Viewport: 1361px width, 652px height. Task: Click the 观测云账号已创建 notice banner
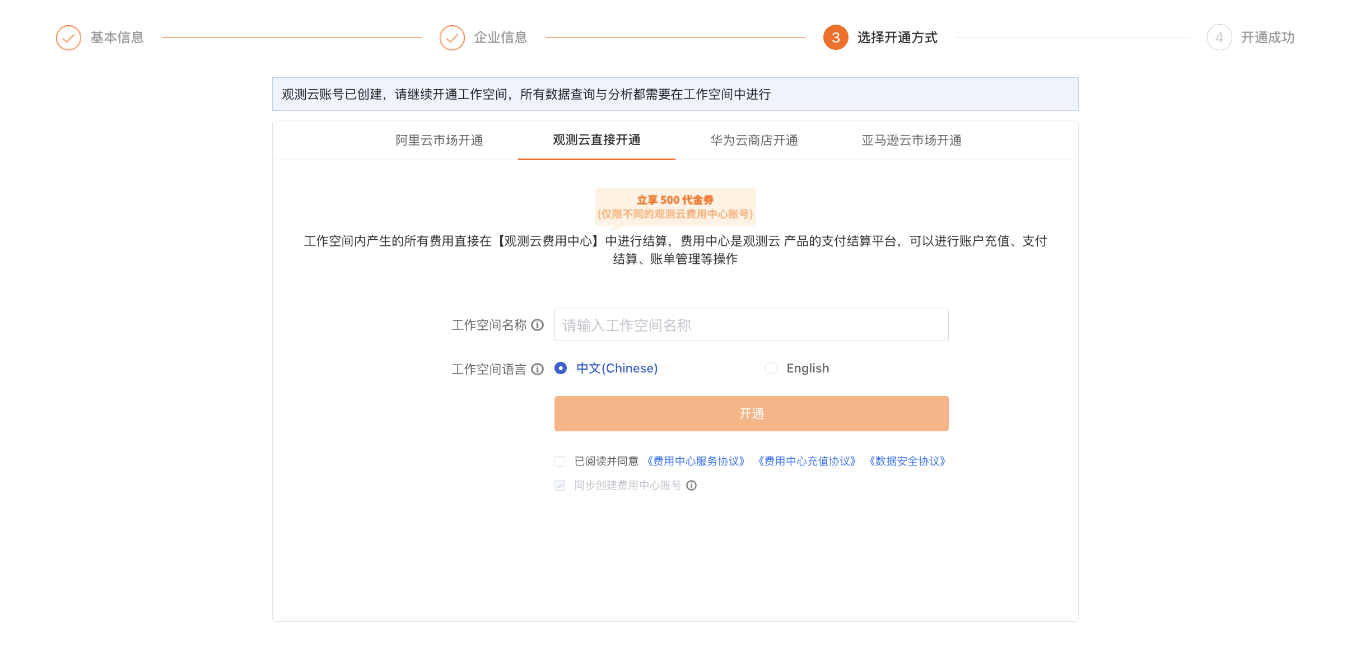(x=675, y=94)
